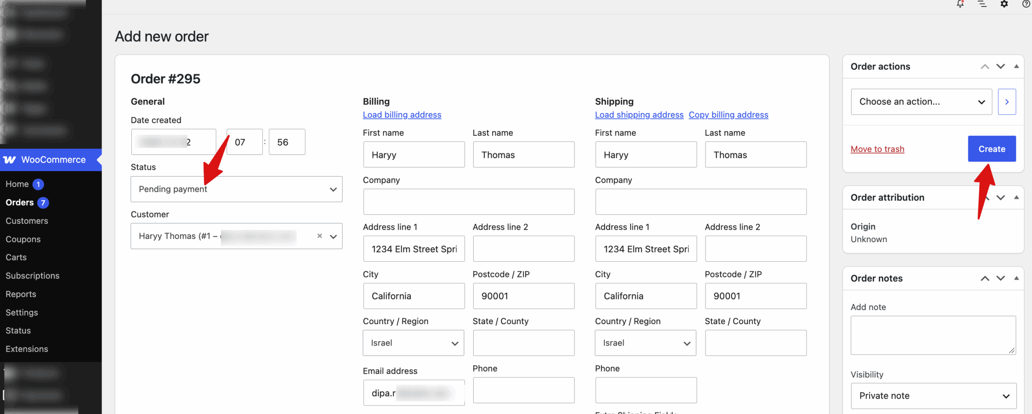Open the Private note visibility dropdown
Viewport: 1032px width, 414px height.
click(934, 396)
